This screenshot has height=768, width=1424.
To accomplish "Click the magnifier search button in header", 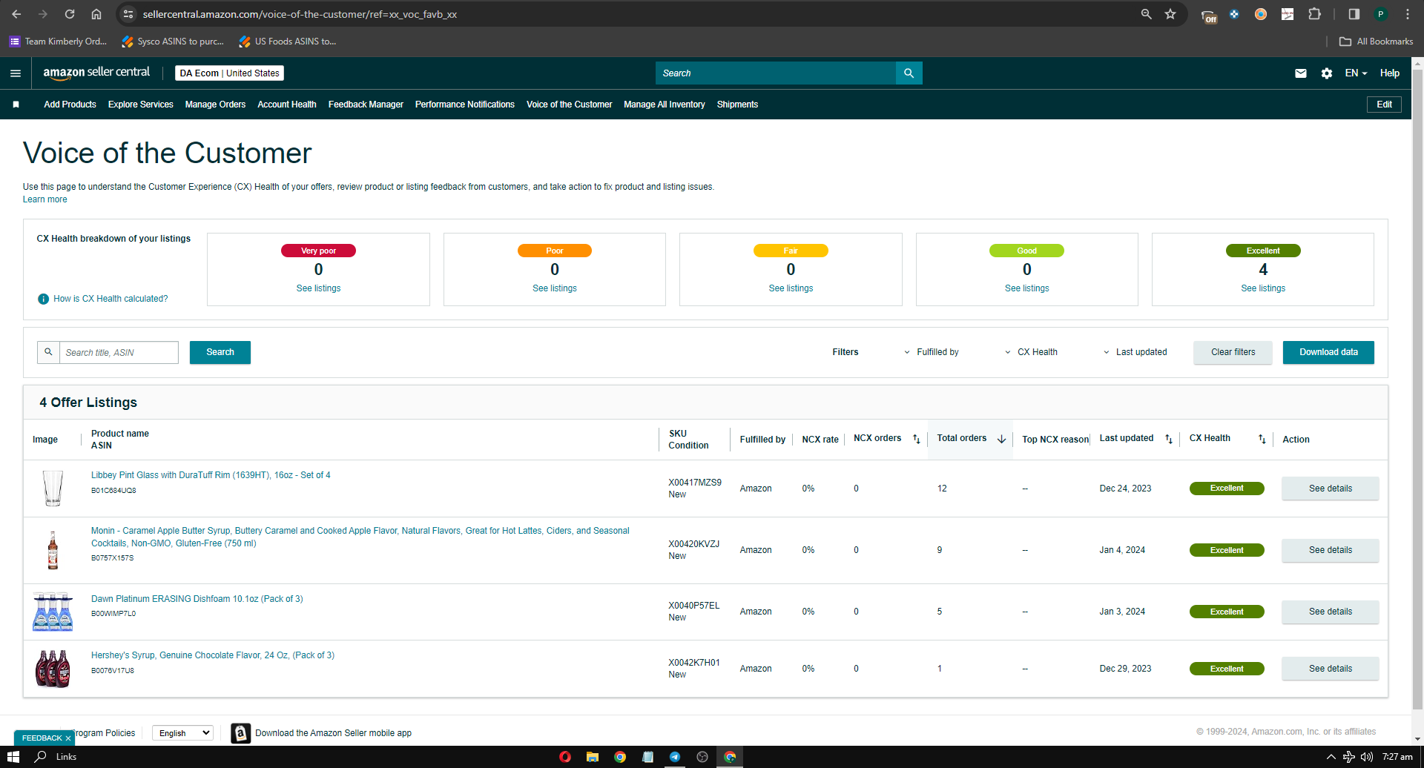I will coord(909,73).
